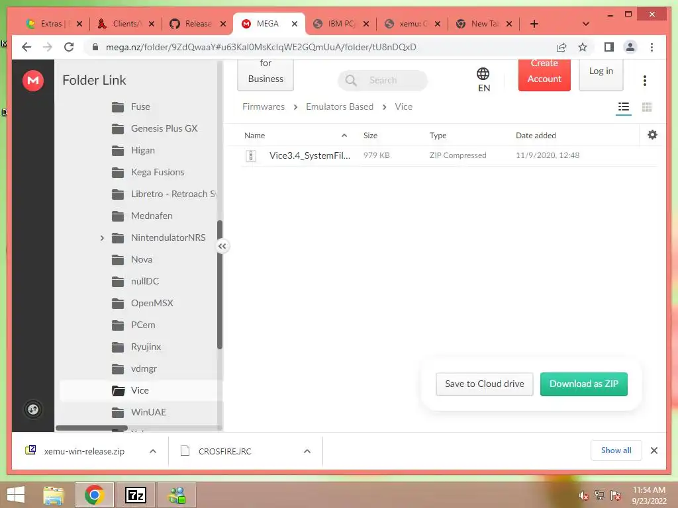
Task: Open the Chrome three-dot menu
Action: [x=652, y=47]
